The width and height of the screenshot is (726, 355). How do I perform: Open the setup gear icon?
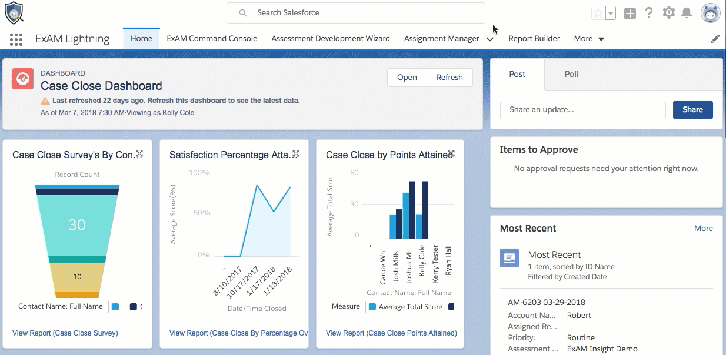(668, 13)
